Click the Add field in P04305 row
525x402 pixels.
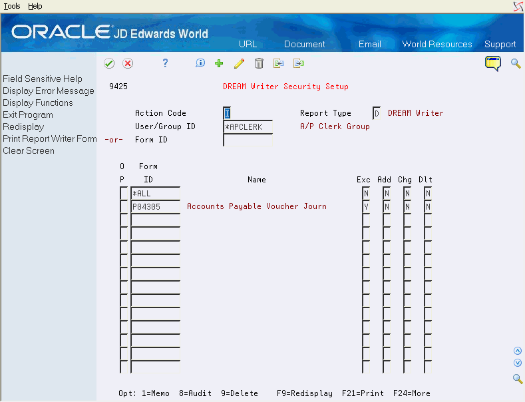(387, 207)
